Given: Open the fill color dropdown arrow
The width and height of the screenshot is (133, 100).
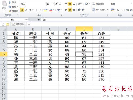Looking at the screenshot, I should [48, 10].
